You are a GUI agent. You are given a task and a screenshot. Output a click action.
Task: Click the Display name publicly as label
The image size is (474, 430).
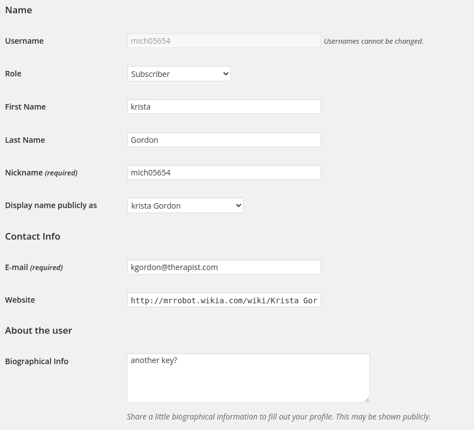[51, 205]
